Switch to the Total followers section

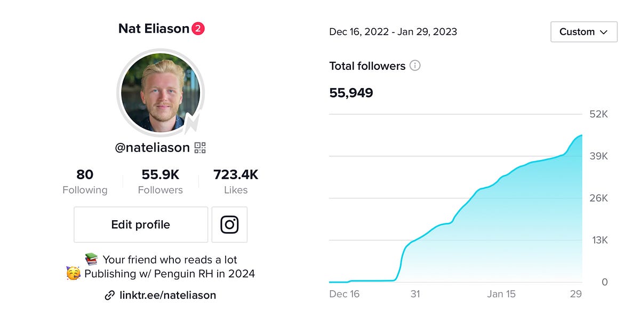pos(366,66)
